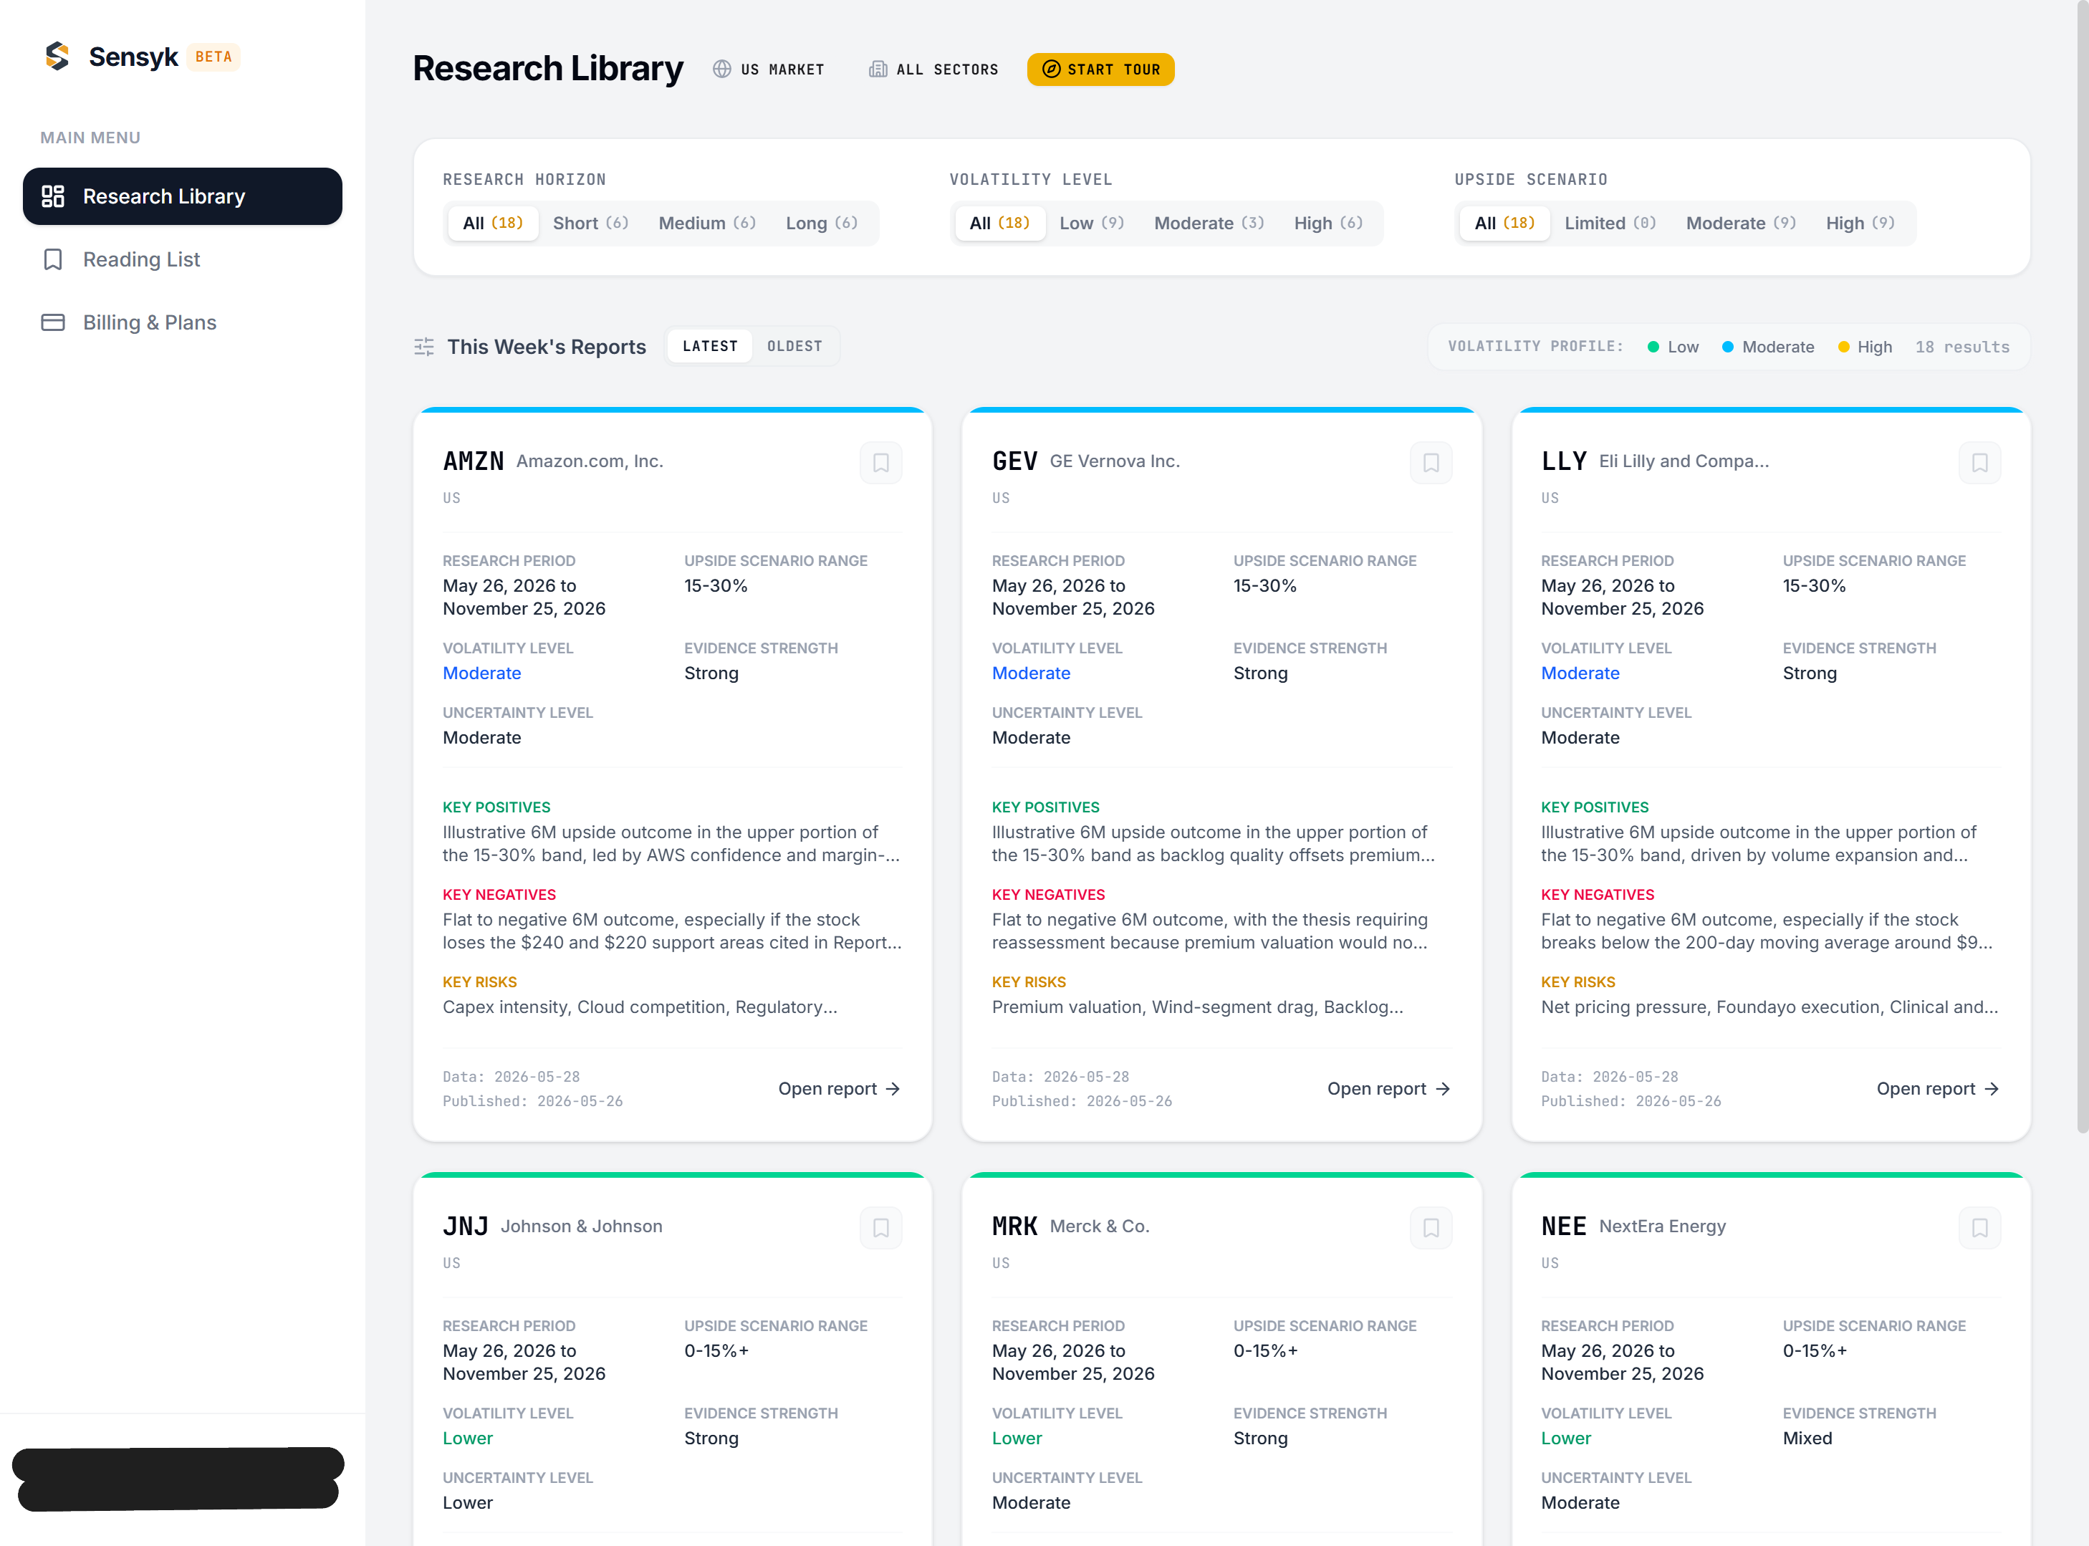
Task: Go to Reading List
Action: [x=183, y=259]
